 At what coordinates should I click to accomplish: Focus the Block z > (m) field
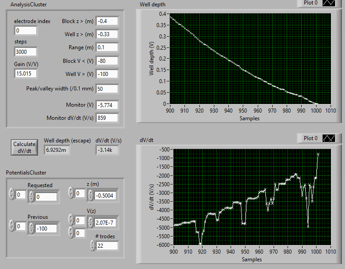coord(107,21)
